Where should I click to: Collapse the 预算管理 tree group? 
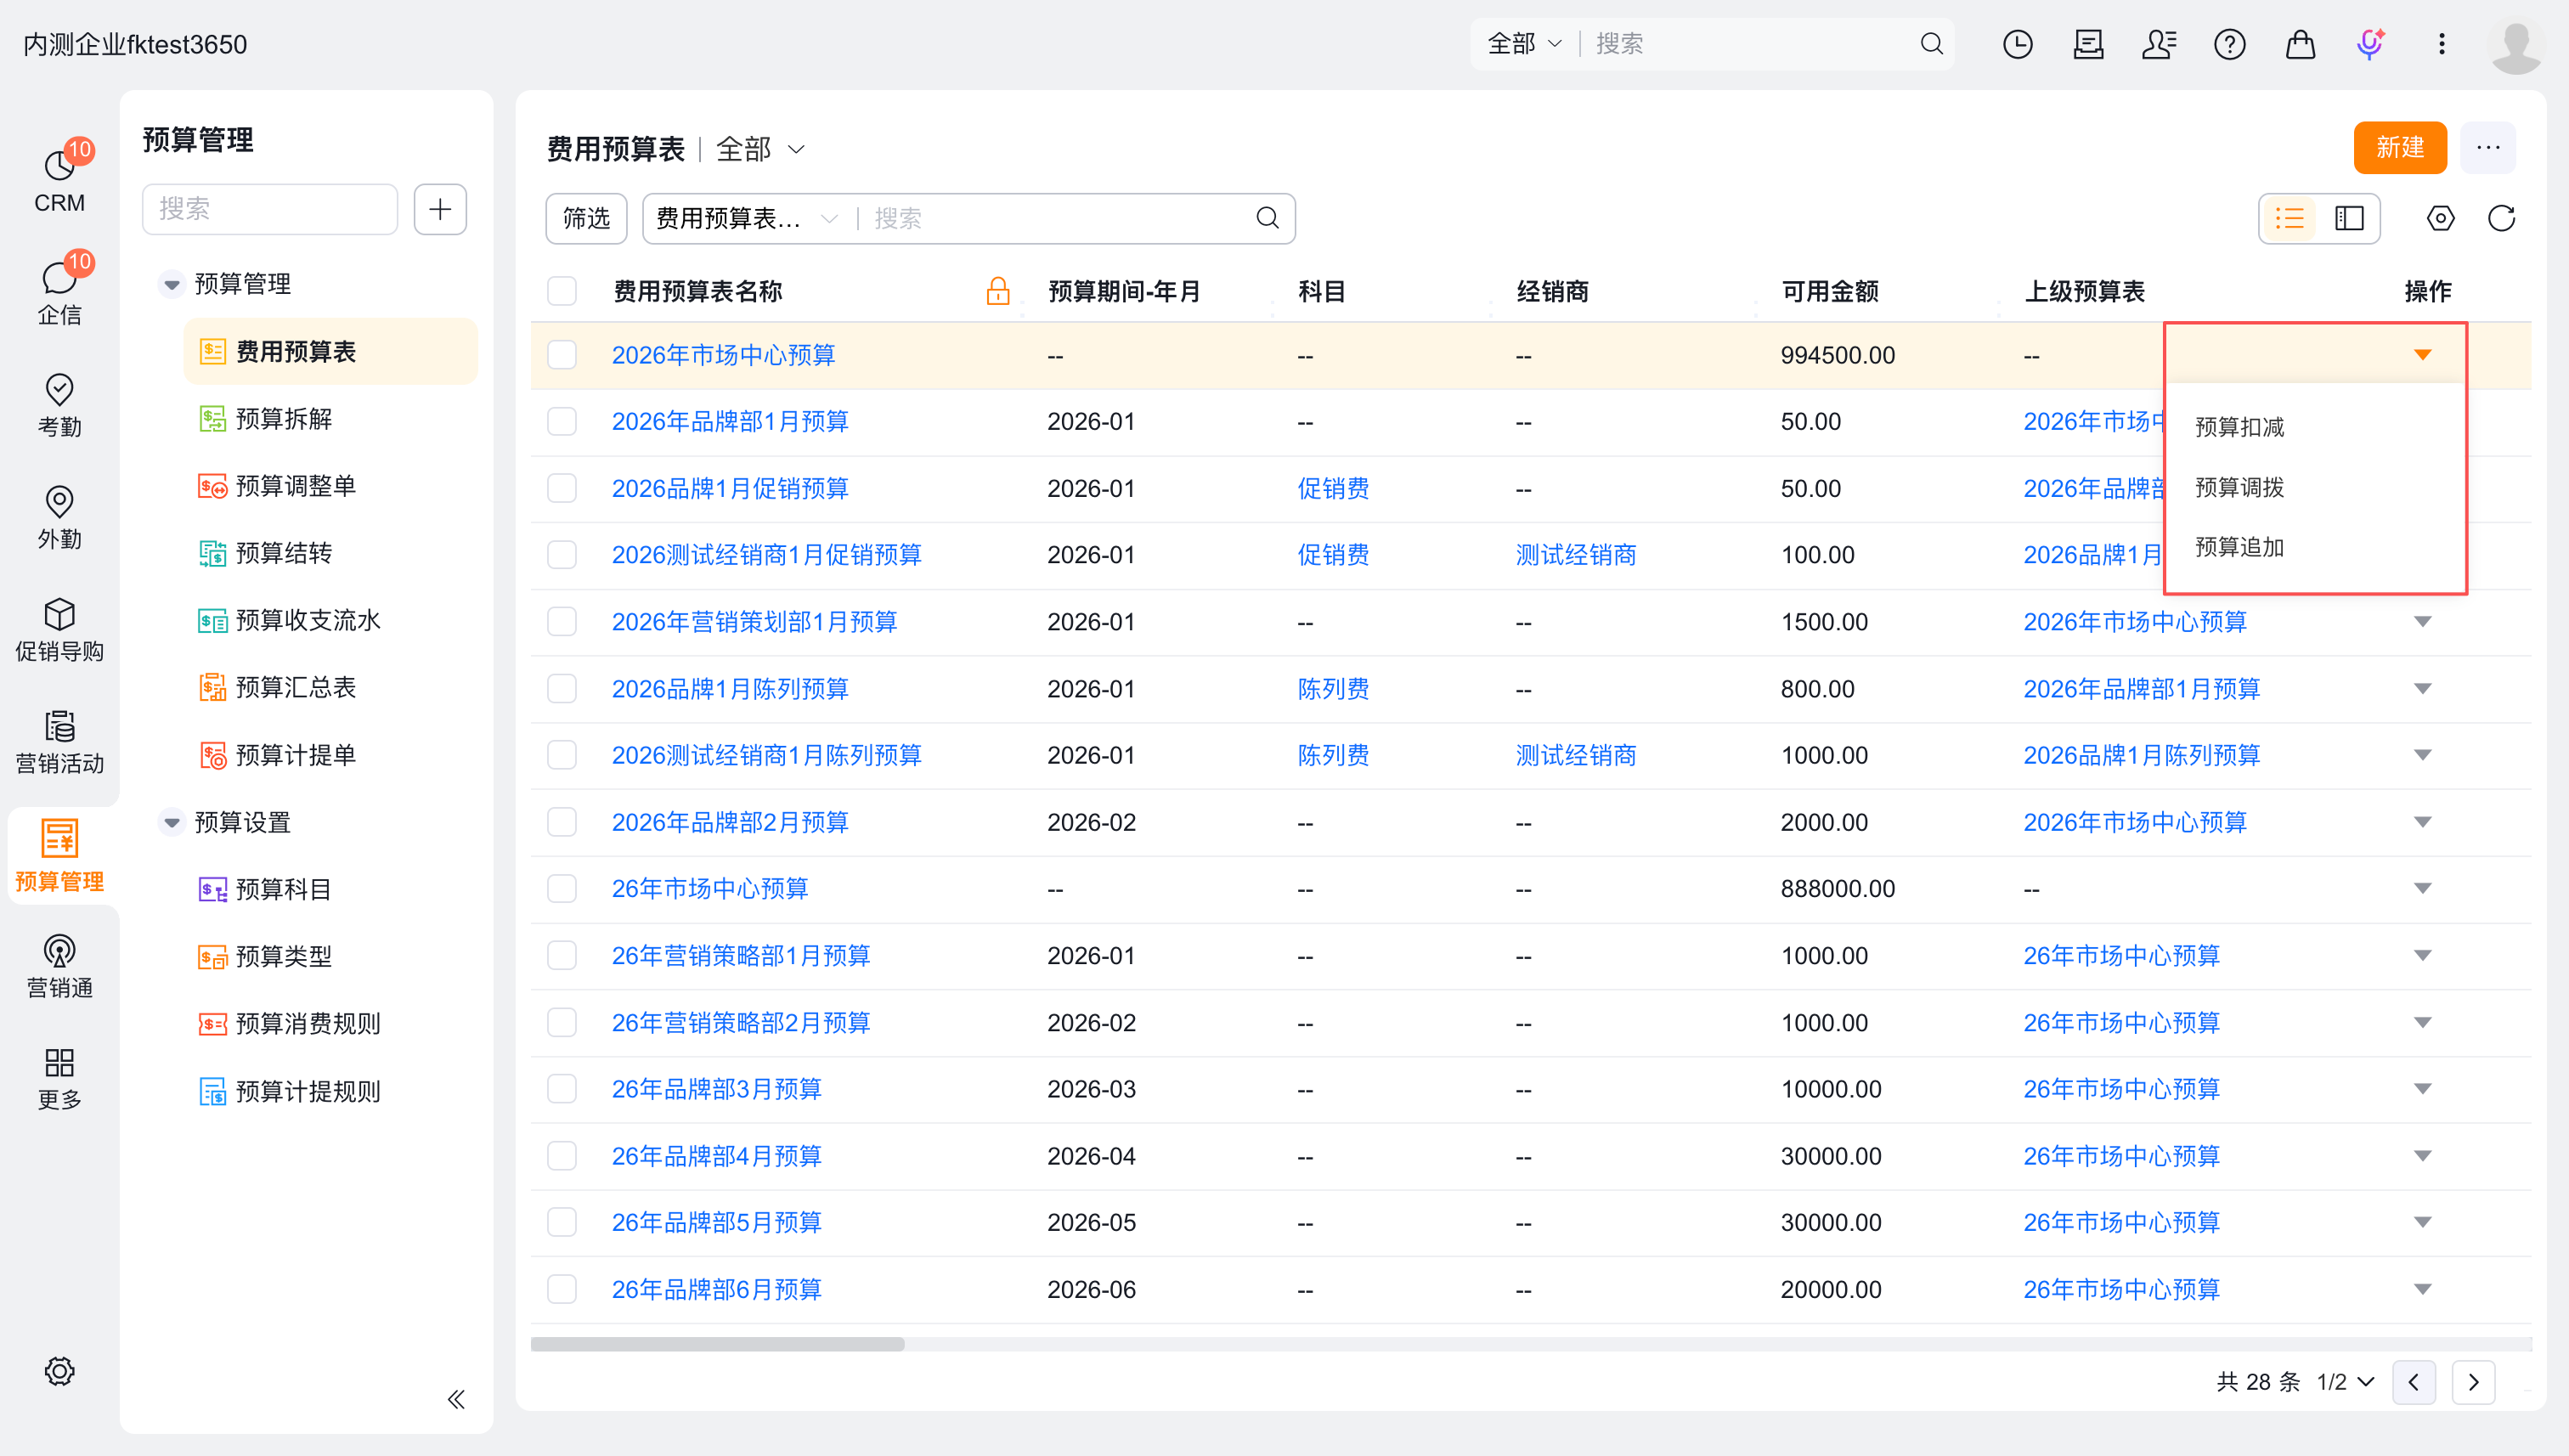172,284
